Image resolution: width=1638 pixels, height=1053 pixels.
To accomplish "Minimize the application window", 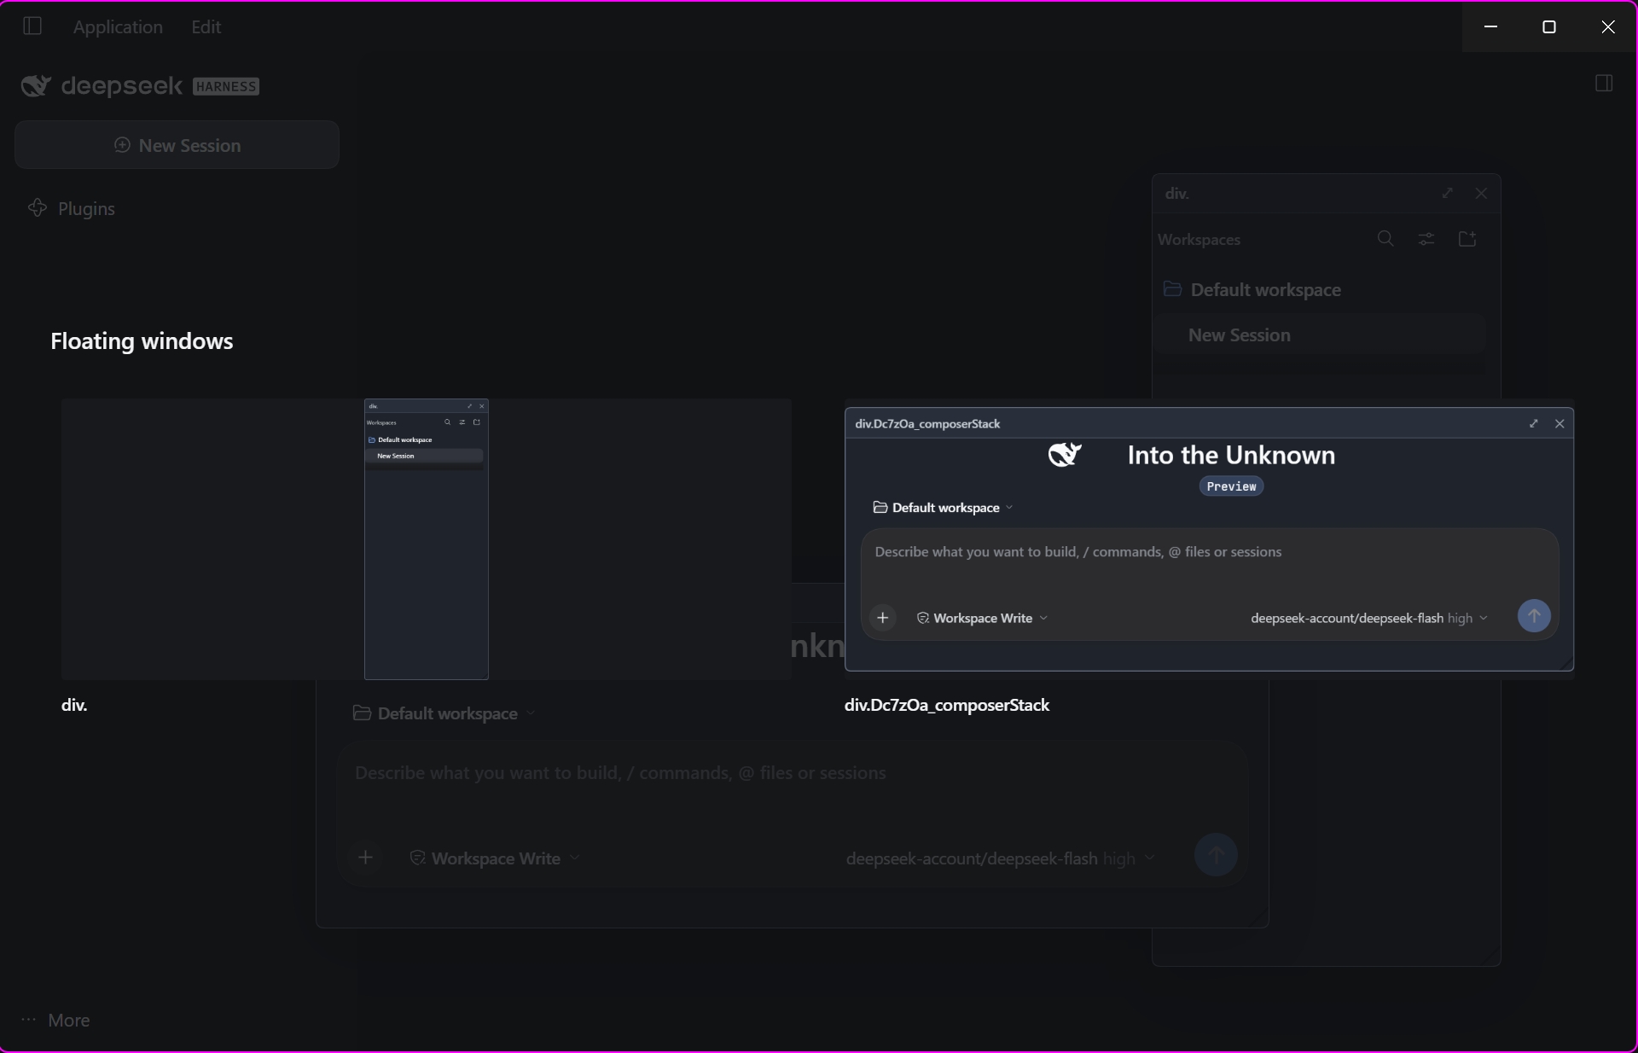I will point(1490,26).
